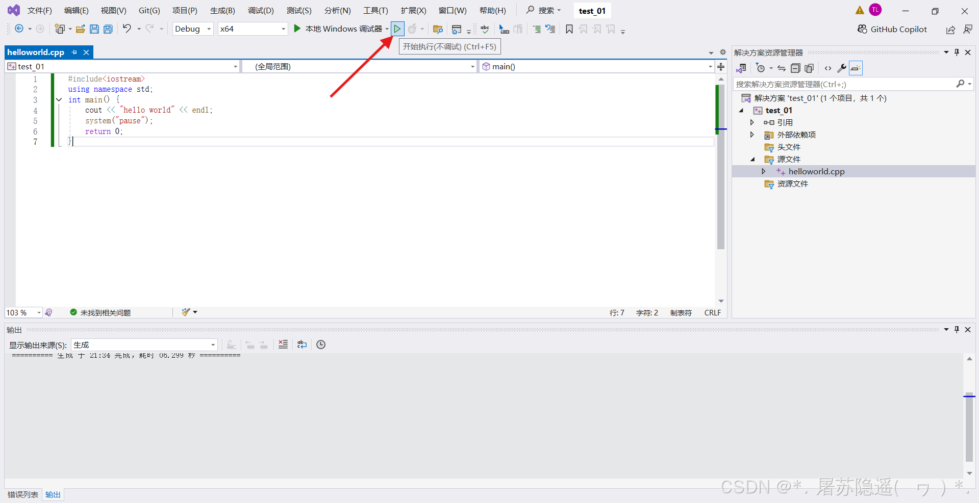The width and height of the screenshot is (979, 503).
Task: Open the 工具(T) menu
Action: click(375, 10)
